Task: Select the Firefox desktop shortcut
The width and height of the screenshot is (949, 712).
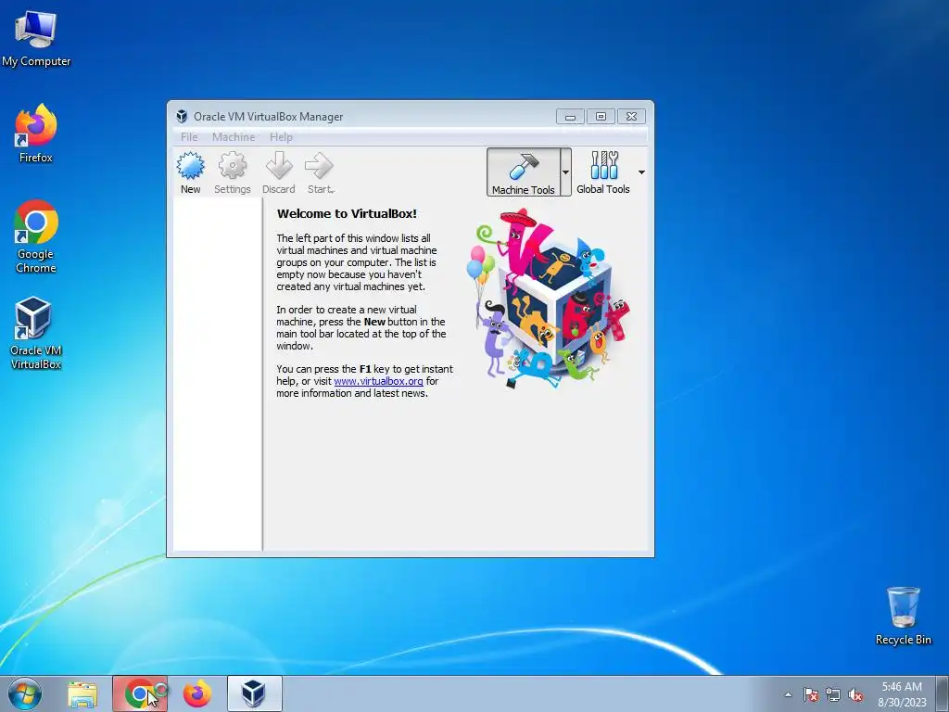Action: tap(36, 133)
